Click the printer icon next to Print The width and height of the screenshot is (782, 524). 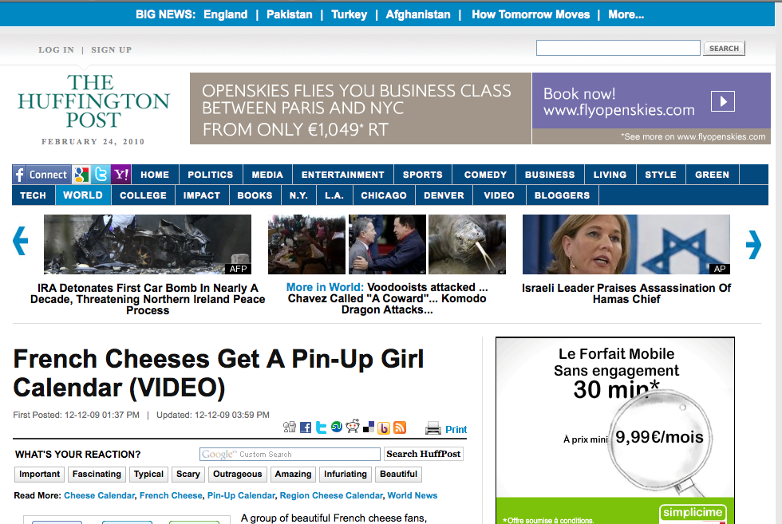433,428
